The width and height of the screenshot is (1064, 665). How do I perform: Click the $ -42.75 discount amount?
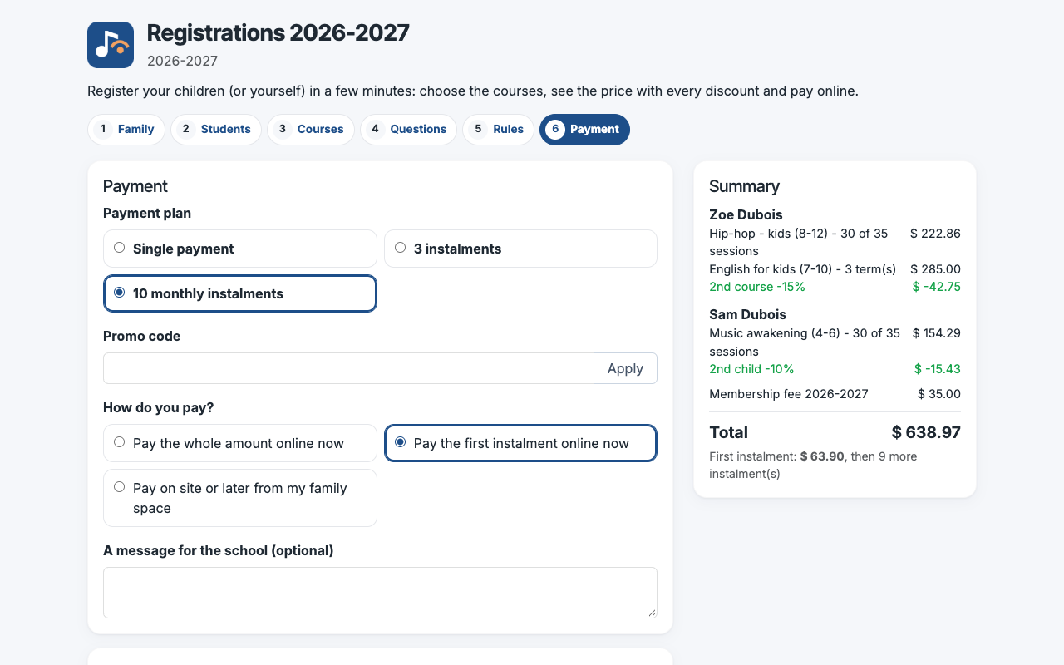[937, 287]
